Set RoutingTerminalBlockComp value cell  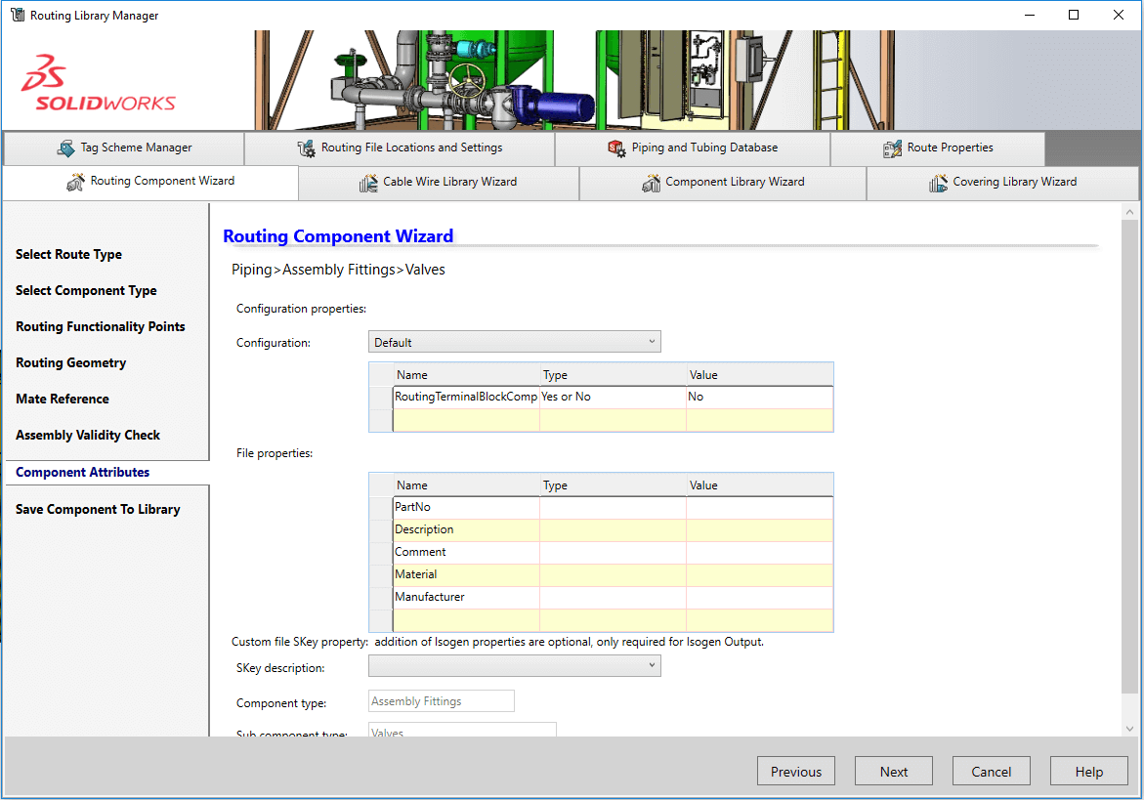(759, 397)
